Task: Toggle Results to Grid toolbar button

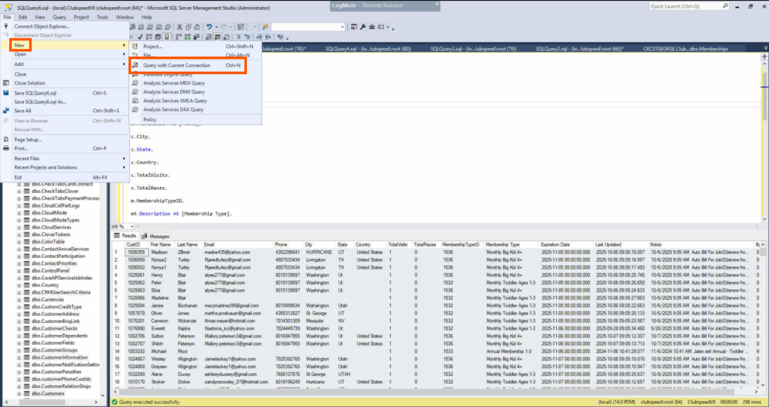Action: (218, 37)
